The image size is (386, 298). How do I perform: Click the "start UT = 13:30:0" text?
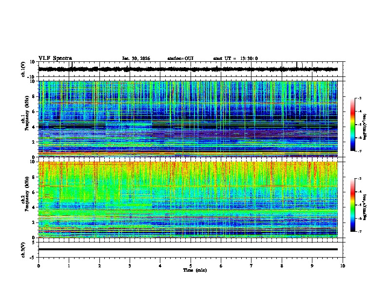pyautogui.click(x=235, y=58)
